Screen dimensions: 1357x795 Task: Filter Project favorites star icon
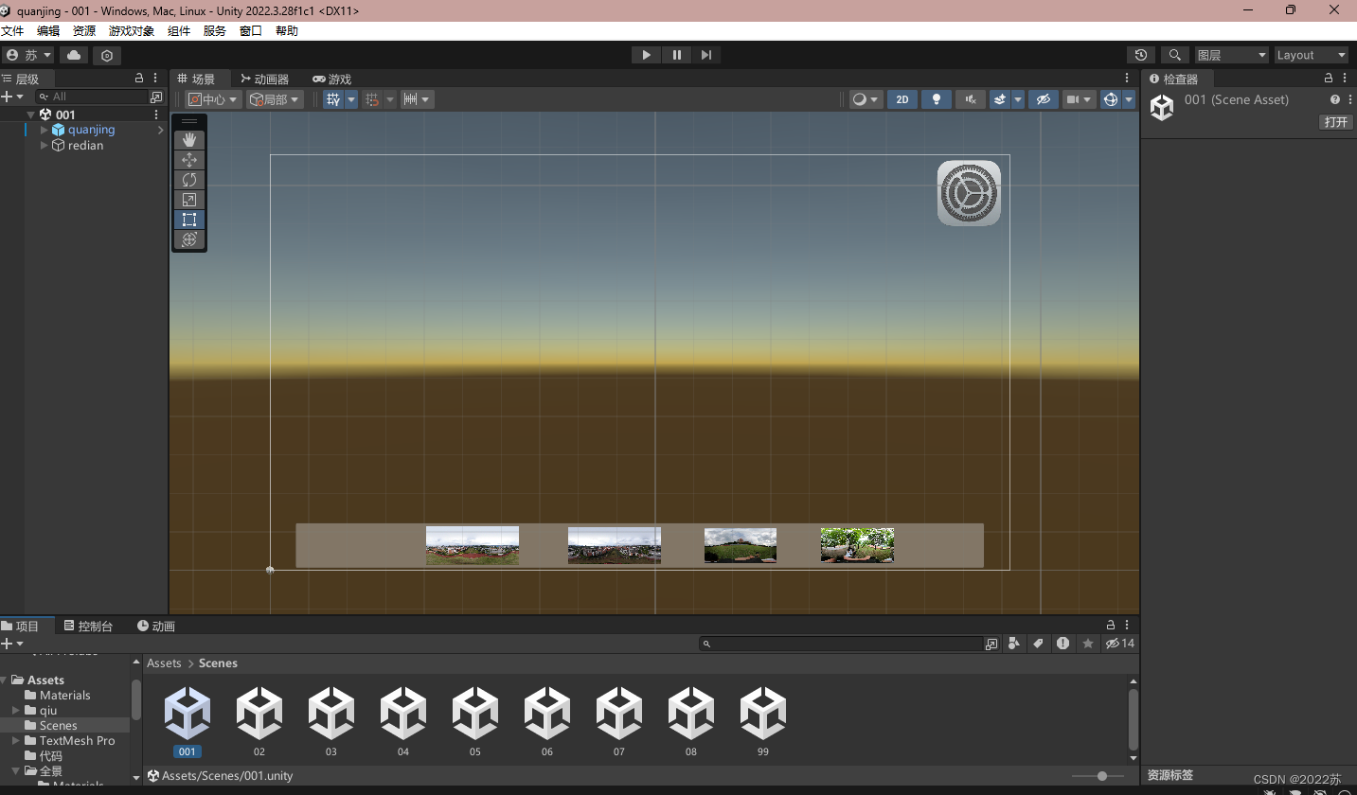click(x=1088, y=644)
